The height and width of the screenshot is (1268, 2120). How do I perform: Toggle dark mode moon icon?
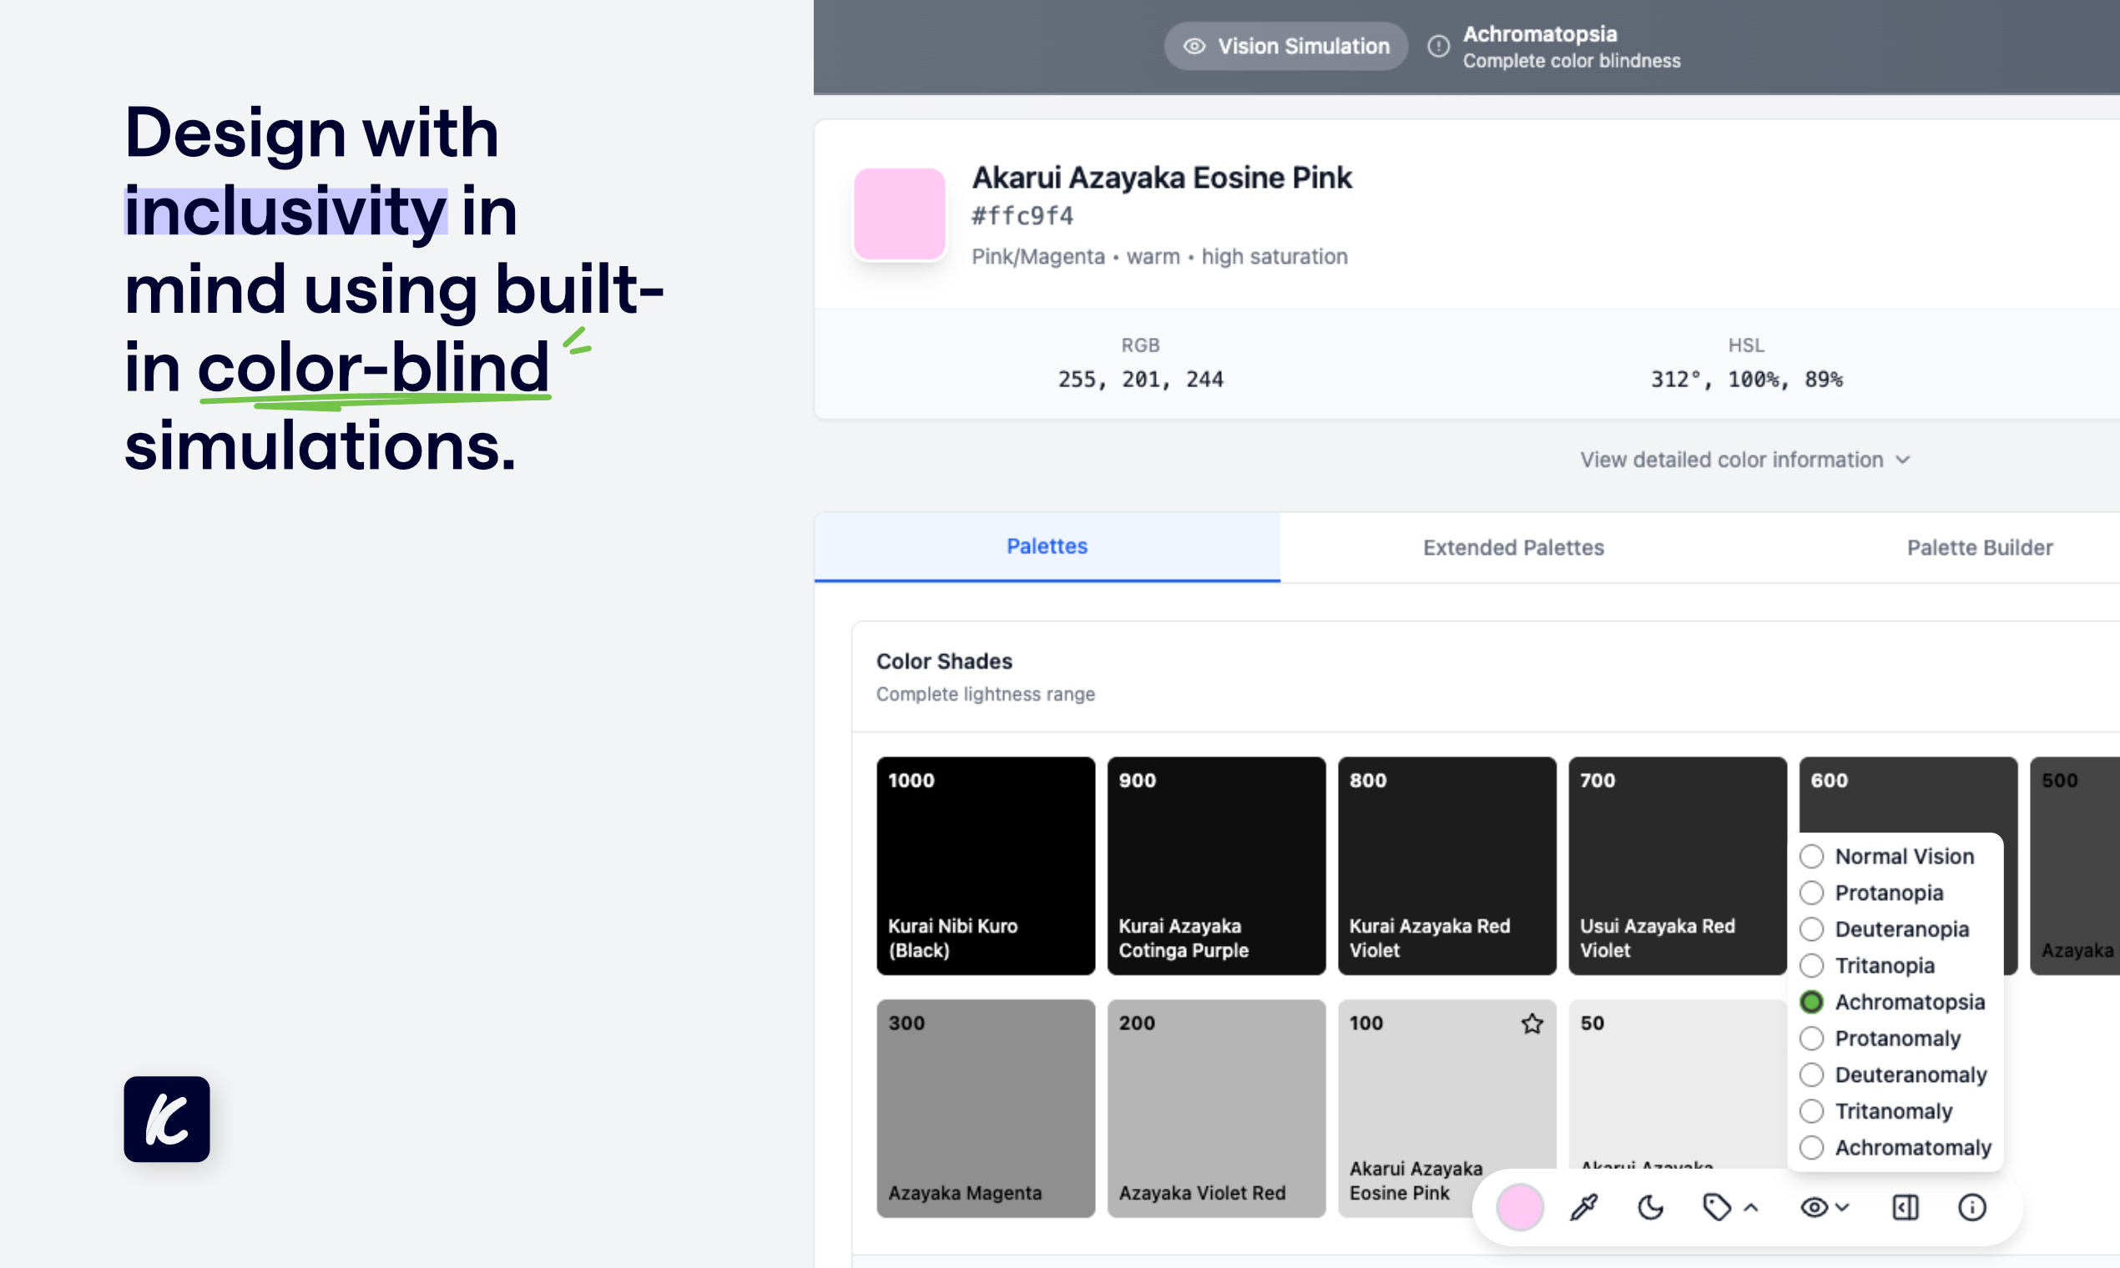pos(1650,1207)
